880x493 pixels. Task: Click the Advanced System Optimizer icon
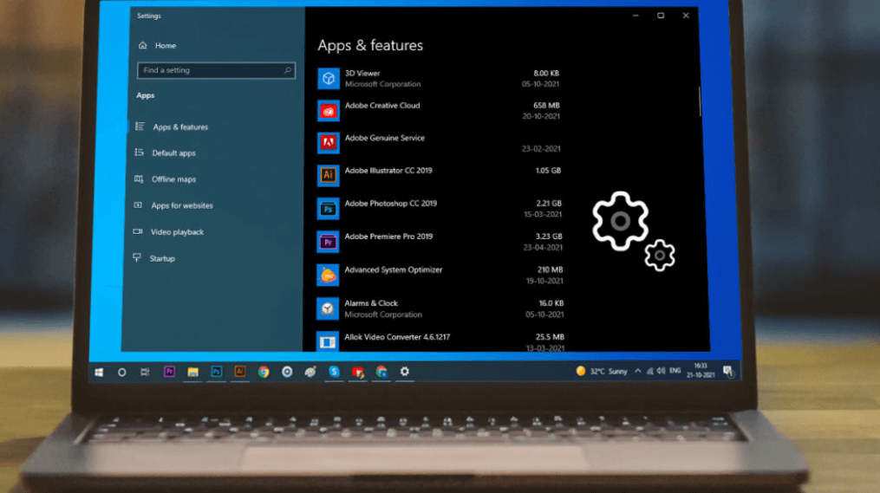coord(328,276)
